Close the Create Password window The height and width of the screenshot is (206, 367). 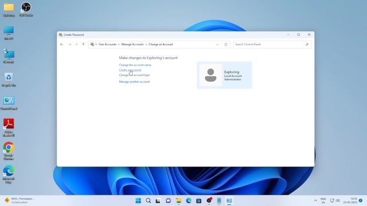[309, 34]
